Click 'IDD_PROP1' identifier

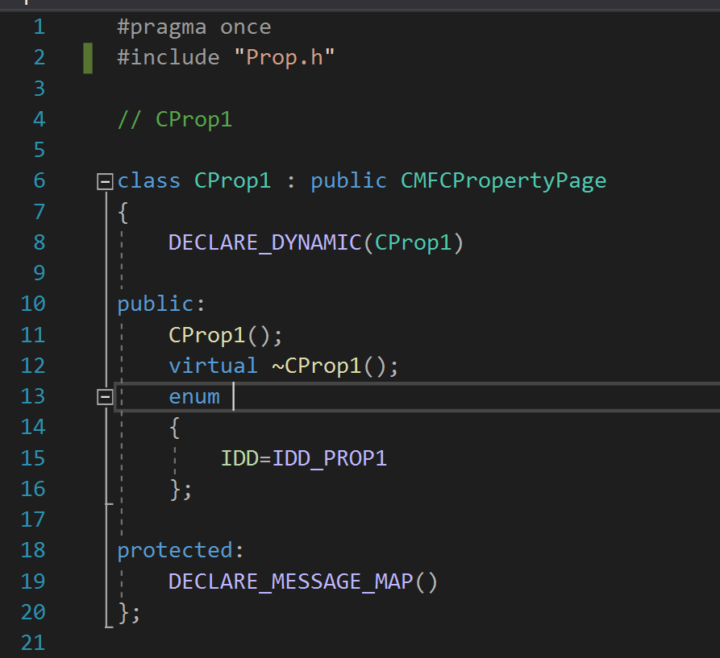(x=330, y=458)
